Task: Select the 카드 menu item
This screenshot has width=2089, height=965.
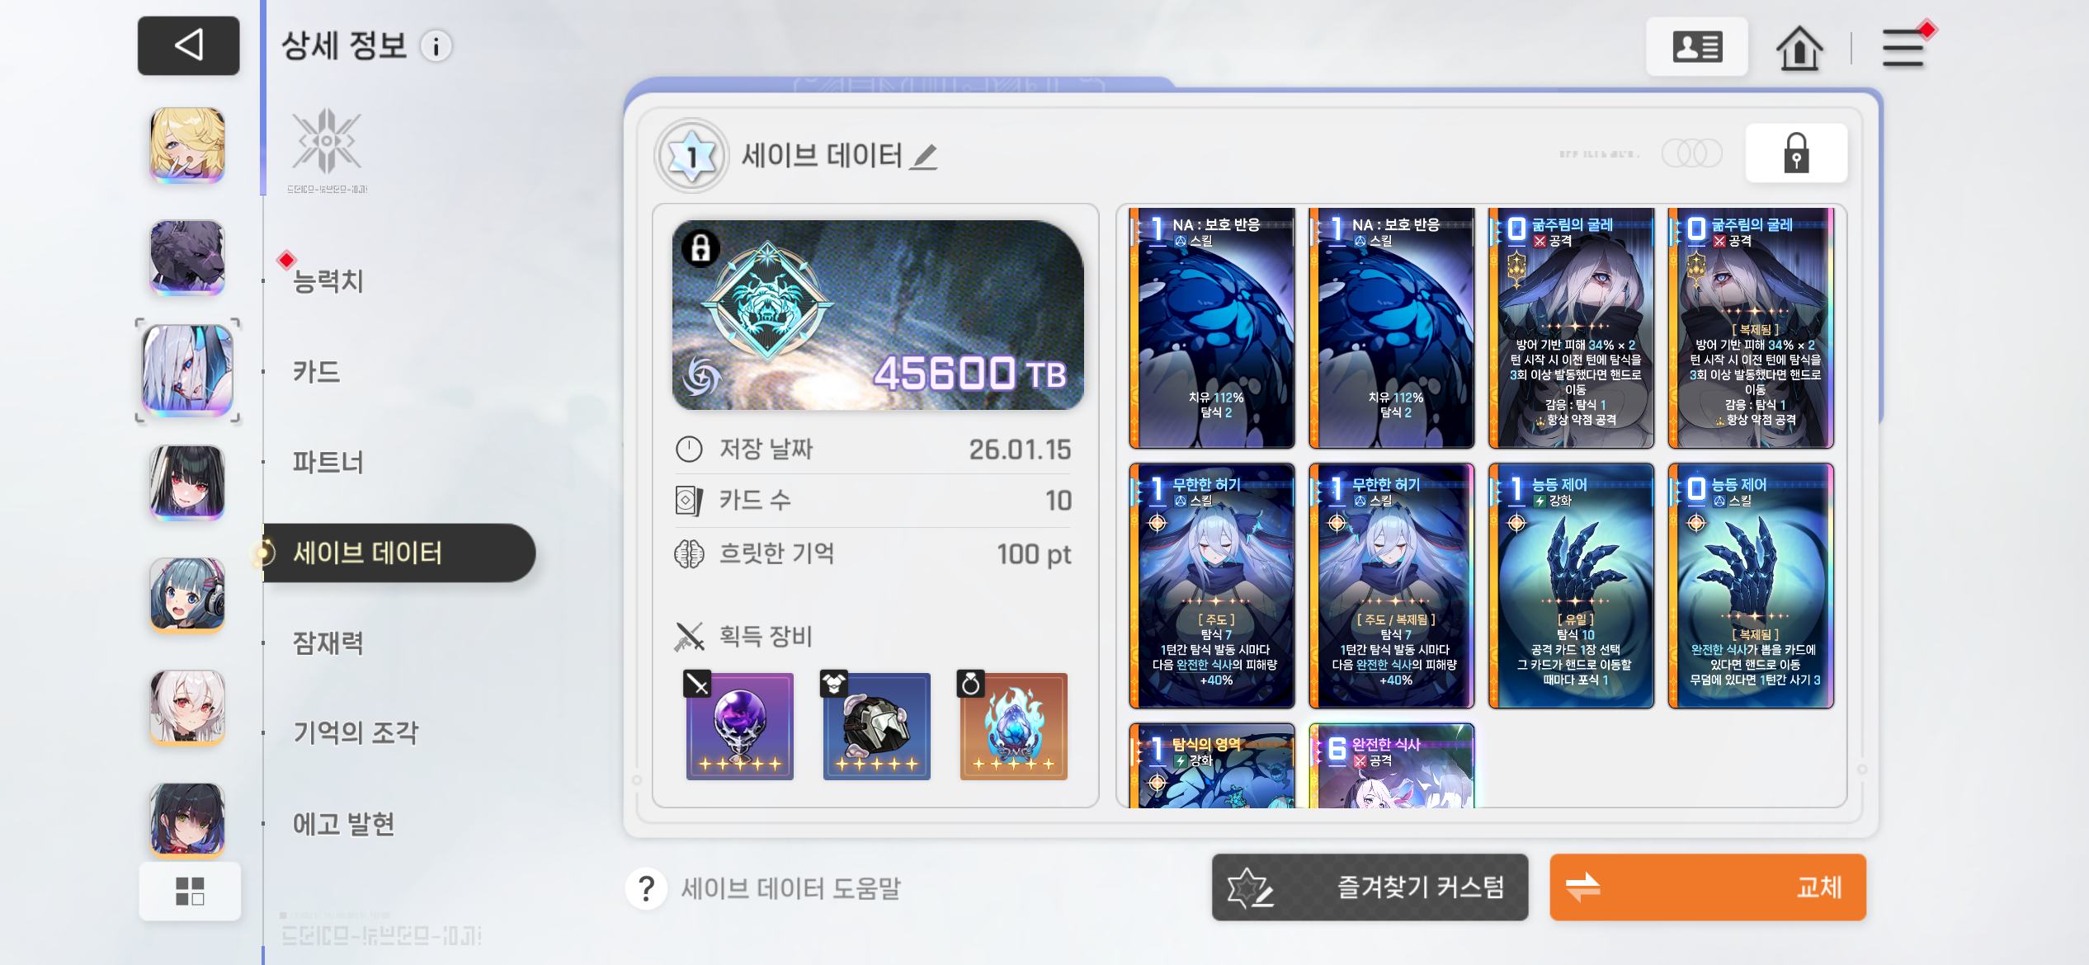Action: tap(317, 372)
